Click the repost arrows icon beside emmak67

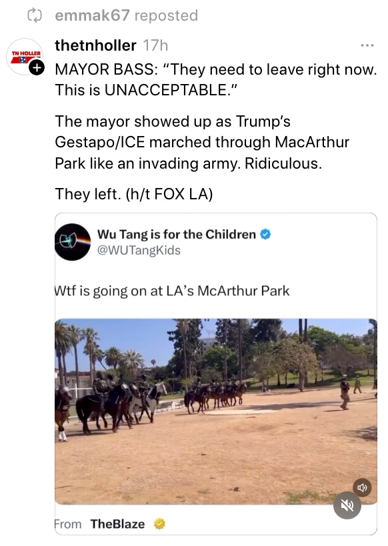pos(35,16)
